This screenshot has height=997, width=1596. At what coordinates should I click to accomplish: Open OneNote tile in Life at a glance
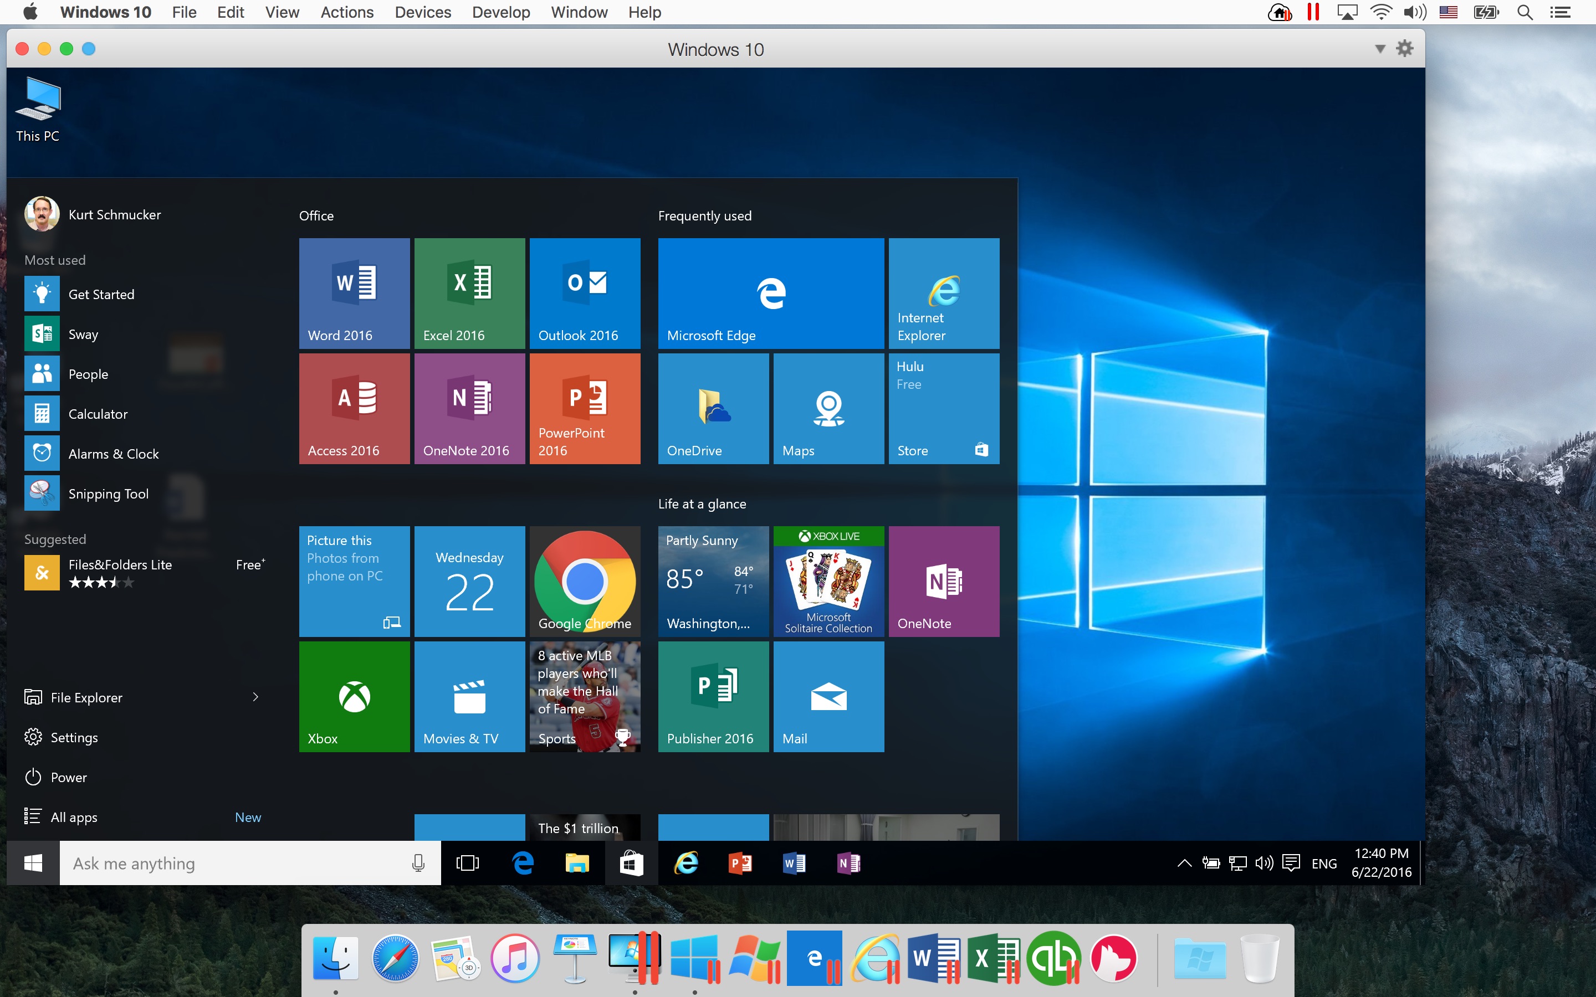tap(942, 579)
